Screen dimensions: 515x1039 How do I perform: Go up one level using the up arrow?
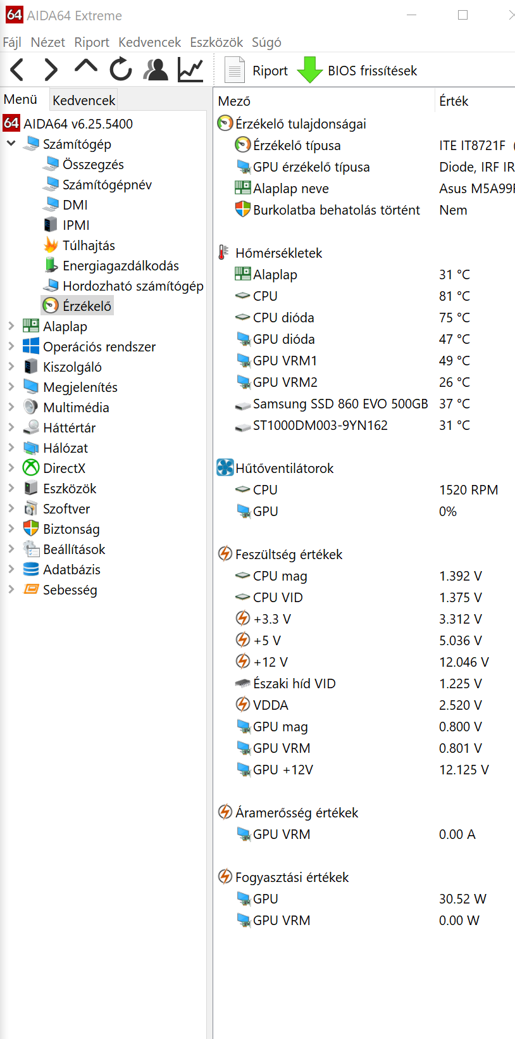coord(86,66)
